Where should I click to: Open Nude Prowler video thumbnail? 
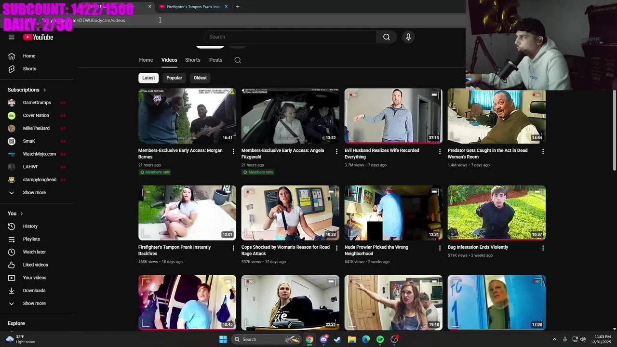pyautogui.click(x=393, y=213)
